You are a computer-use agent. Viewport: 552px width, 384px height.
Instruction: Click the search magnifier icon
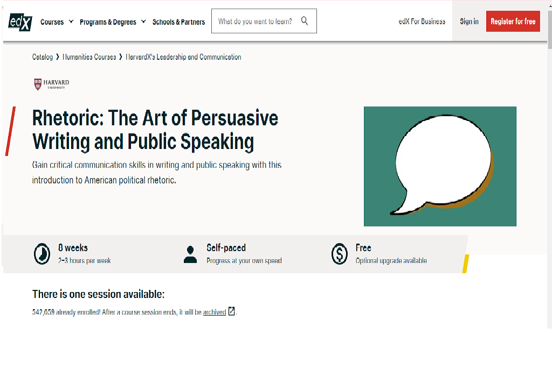[305, 21]
